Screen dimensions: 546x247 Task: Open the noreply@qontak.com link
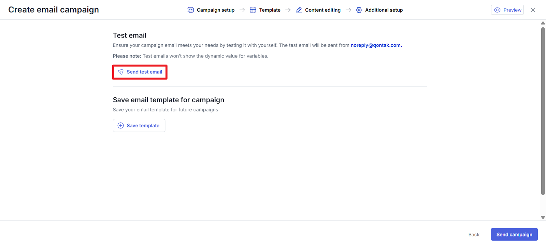pos(376,45)
